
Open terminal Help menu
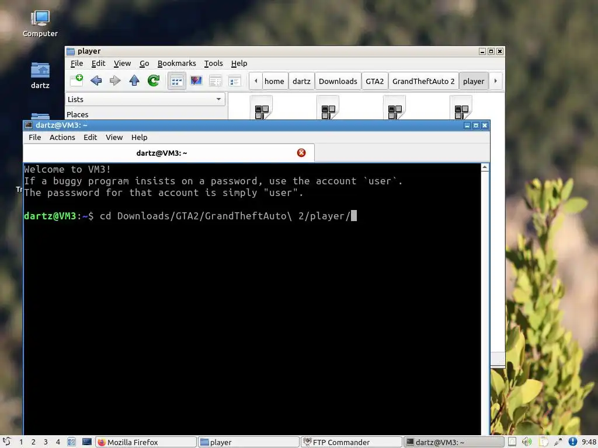tap(139, 137)
